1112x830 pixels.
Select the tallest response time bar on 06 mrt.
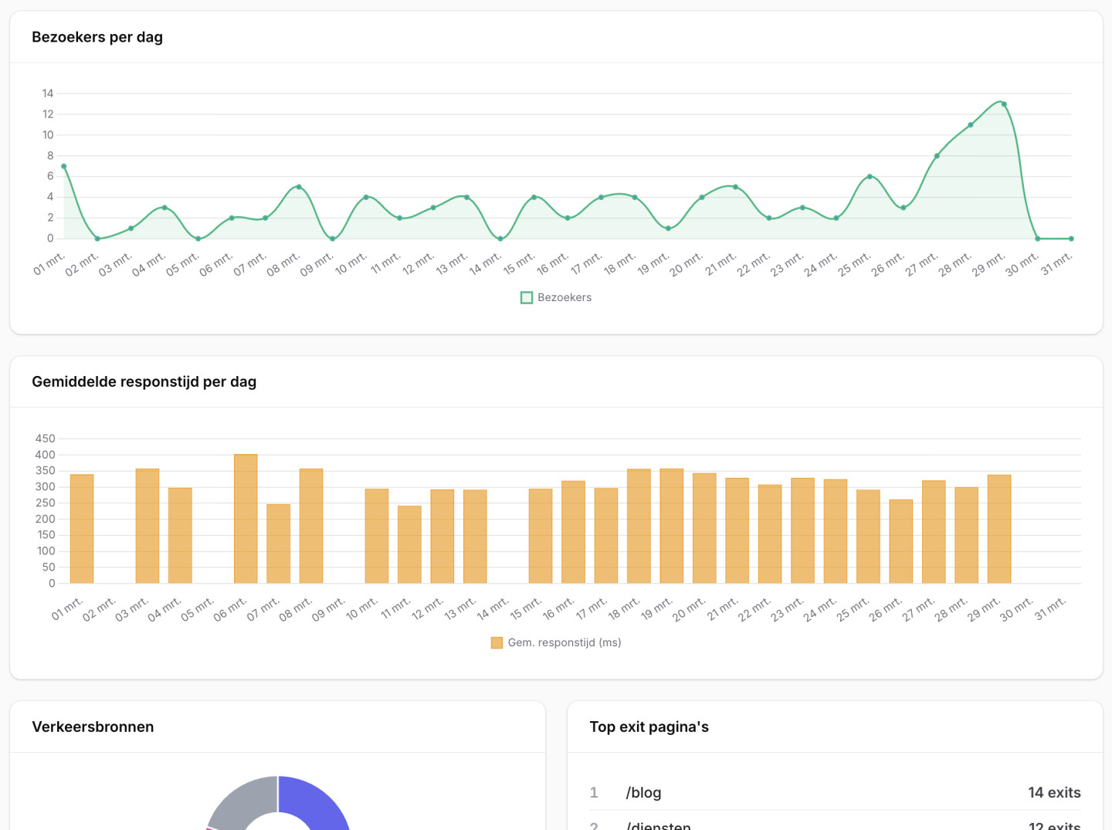point(244,517)
